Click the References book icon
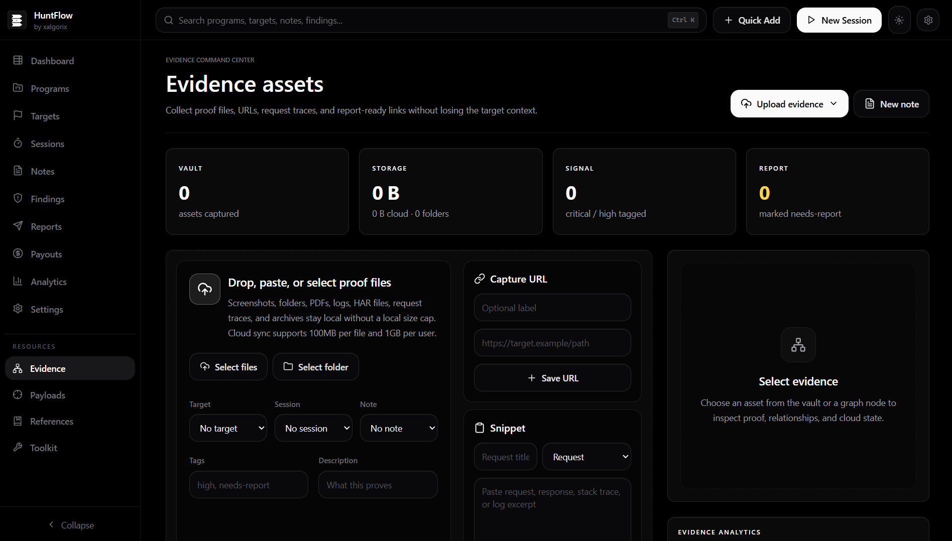 click(18, 421)
